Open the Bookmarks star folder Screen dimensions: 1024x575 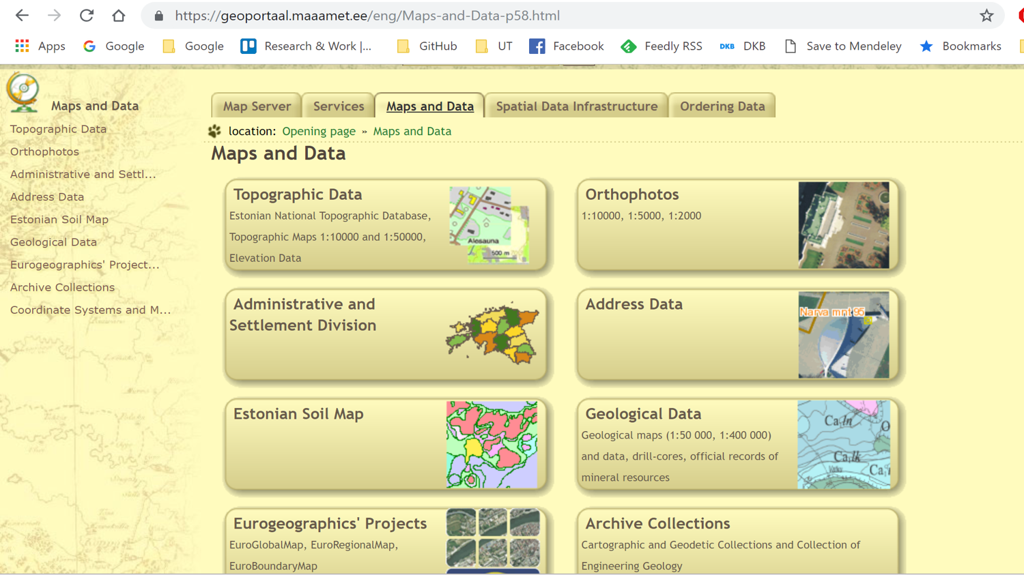[961, 46]
